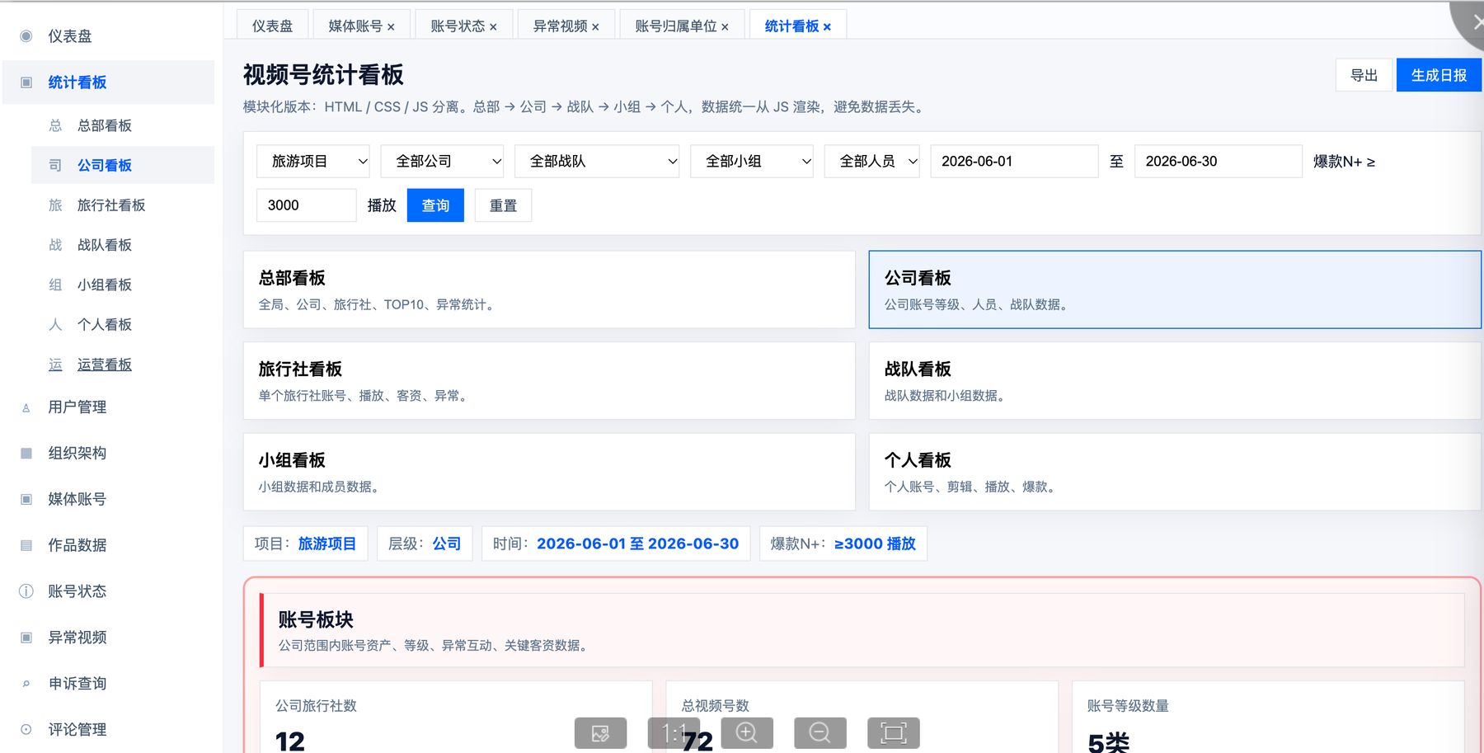
Task: Click the end date field 2026-06-30
Action: tap(1219, 162)
